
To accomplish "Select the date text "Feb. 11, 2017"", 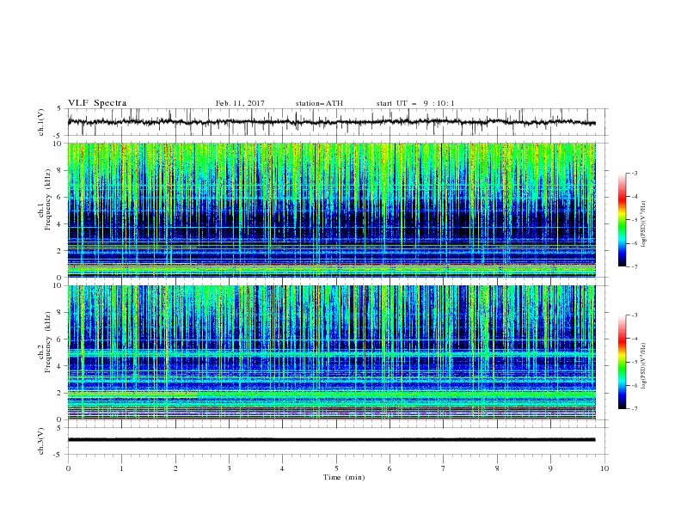I will point(240,103).
